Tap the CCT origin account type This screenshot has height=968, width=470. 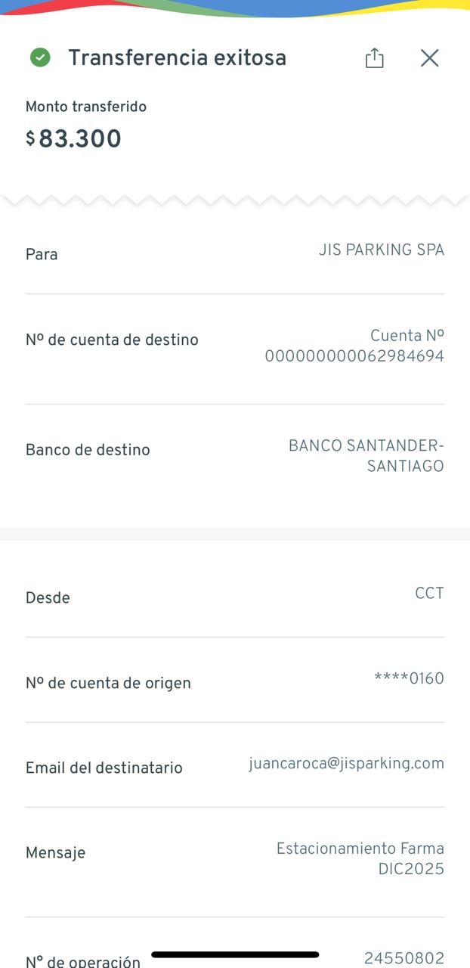(x=429, y=594)
